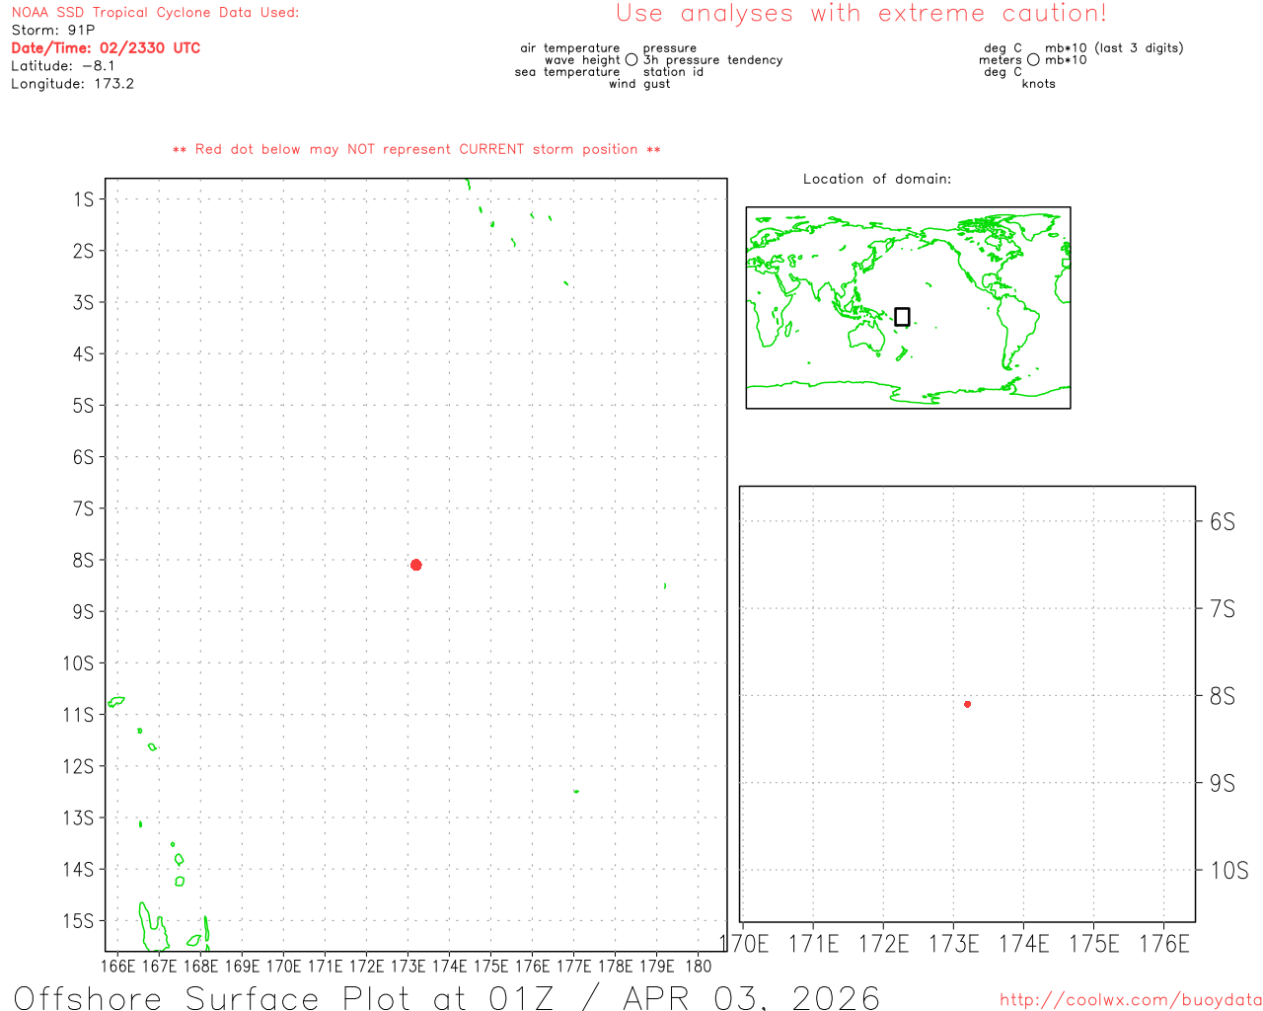This screenshot has height=1011, width=1263.
Task: Click the NOAA SSD Tropical Cyclone Data heading
Action: click(x=155, y=13)
